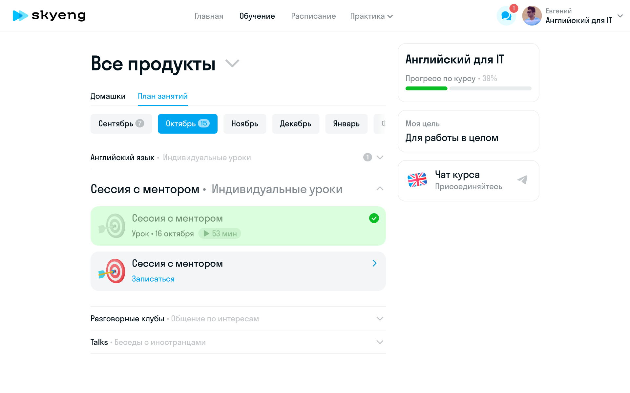Open the Обучение navigation item
The width and height of the screenshot is (630, 393).
tap(257, 16)
